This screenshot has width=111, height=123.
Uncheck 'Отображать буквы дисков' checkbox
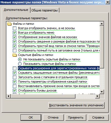[14, 90]
